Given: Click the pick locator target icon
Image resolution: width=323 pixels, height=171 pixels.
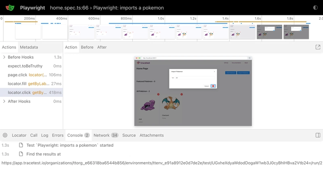Looking at the screenshot, I should tap(5, 135).
